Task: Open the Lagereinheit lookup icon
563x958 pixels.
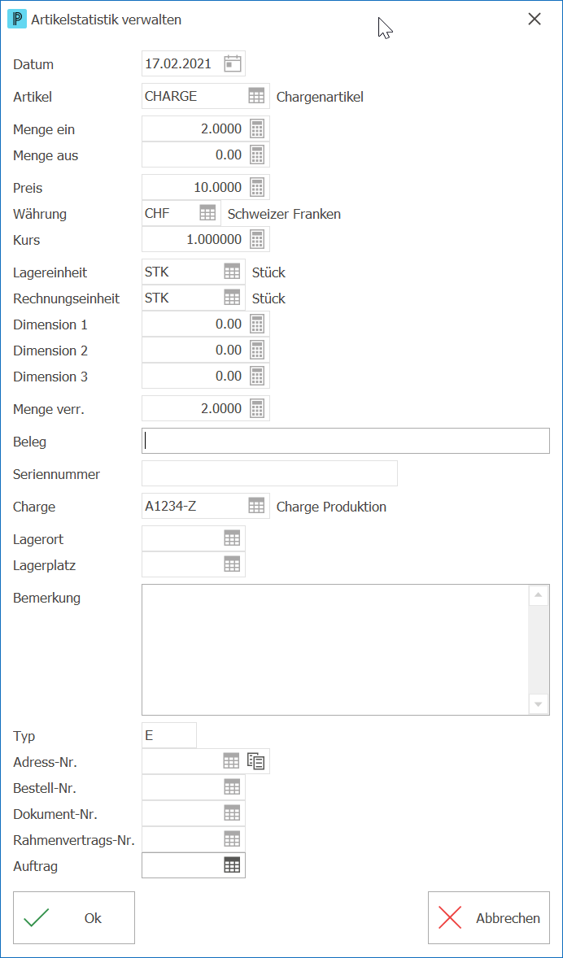Action: pos(233,272)
